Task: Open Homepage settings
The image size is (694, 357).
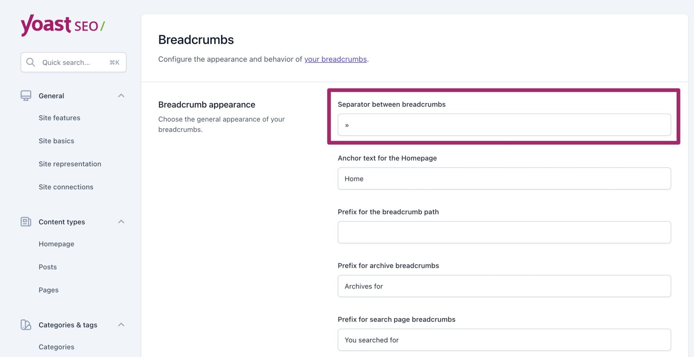Action: [x=57, y=244]
